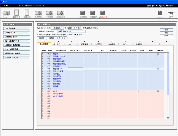
Task: Open the red triangle above 点検設備 tab
Action: coord(139,41)
